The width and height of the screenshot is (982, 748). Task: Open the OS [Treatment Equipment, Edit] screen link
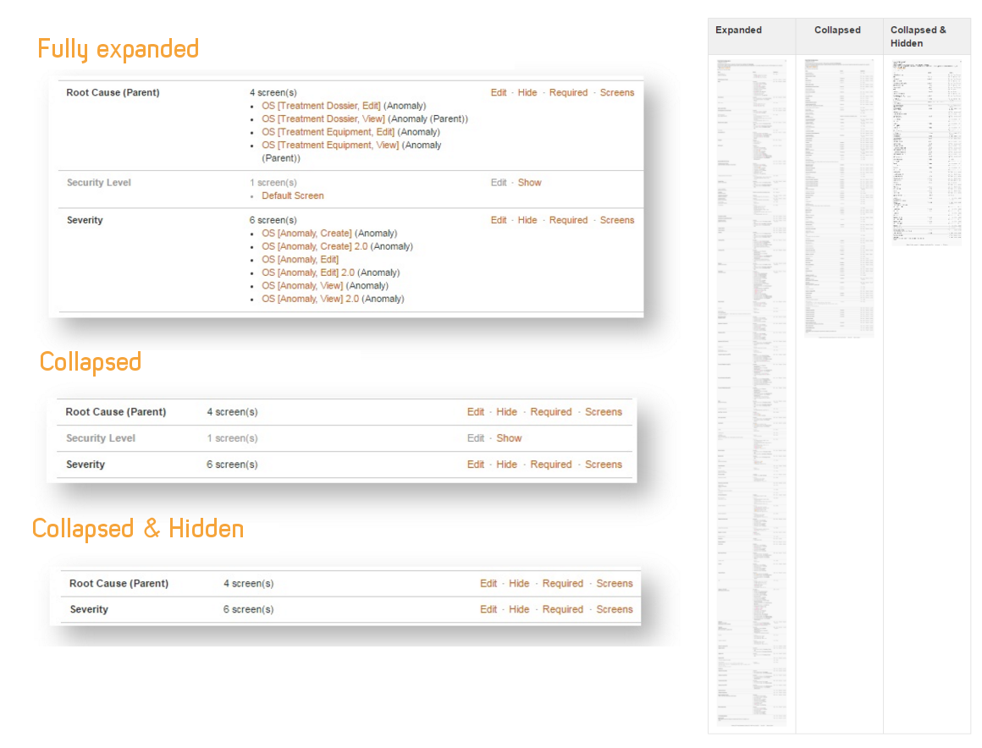coord(328,132)
